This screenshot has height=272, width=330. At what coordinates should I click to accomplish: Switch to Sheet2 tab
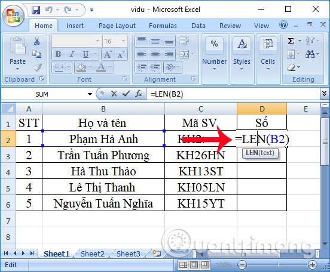[x=93, y=254]
